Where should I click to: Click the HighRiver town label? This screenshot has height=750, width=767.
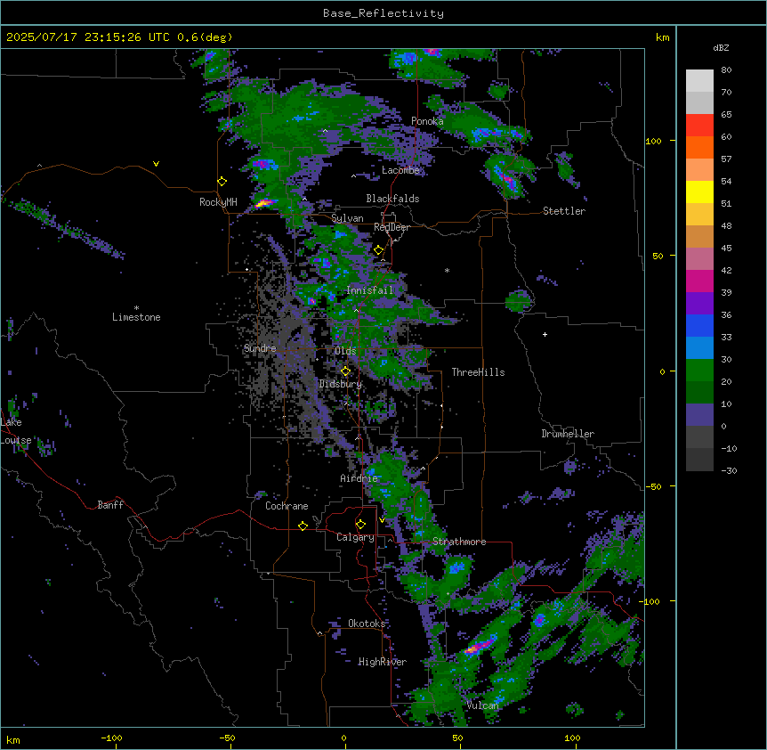[383, 662]
